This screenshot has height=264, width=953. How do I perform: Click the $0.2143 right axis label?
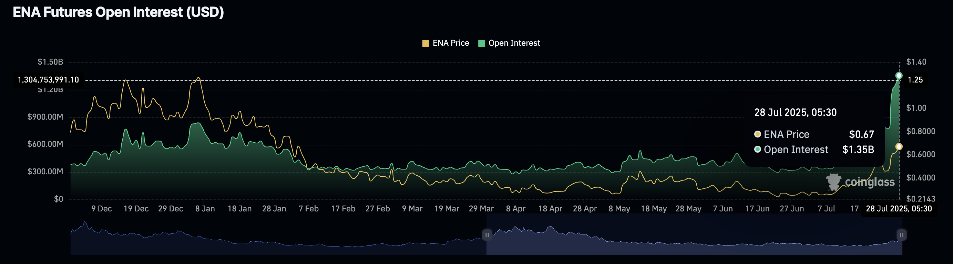click(x=921, y=199)
